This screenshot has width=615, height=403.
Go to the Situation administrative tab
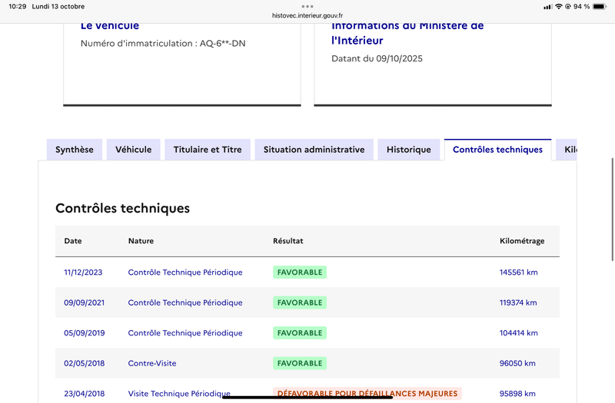pyautogui.click(x=314, y=150)
